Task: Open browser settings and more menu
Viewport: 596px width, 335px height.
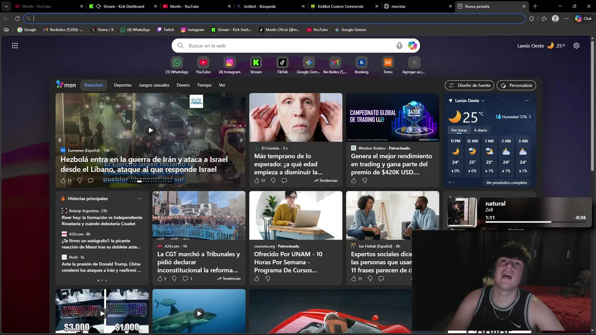Action: point(566,19)
